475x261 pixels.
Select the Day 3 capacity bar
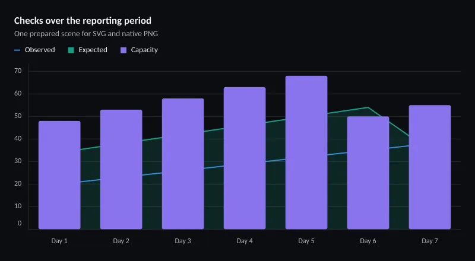pyautogui.click(x=183, y=164)
